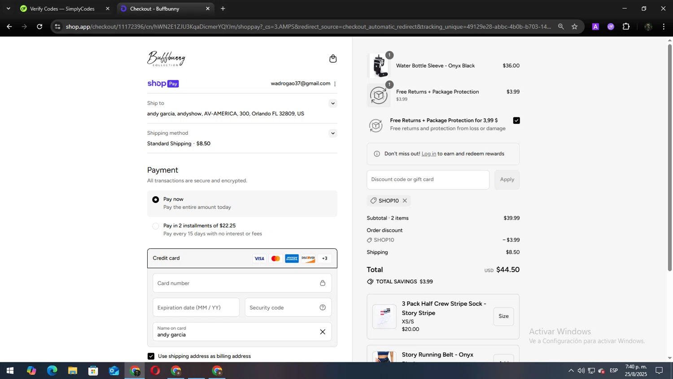The image size is (673, 379).
Task: Reload the checkout page
Action: pyautogui.click(x=39, y=26)
